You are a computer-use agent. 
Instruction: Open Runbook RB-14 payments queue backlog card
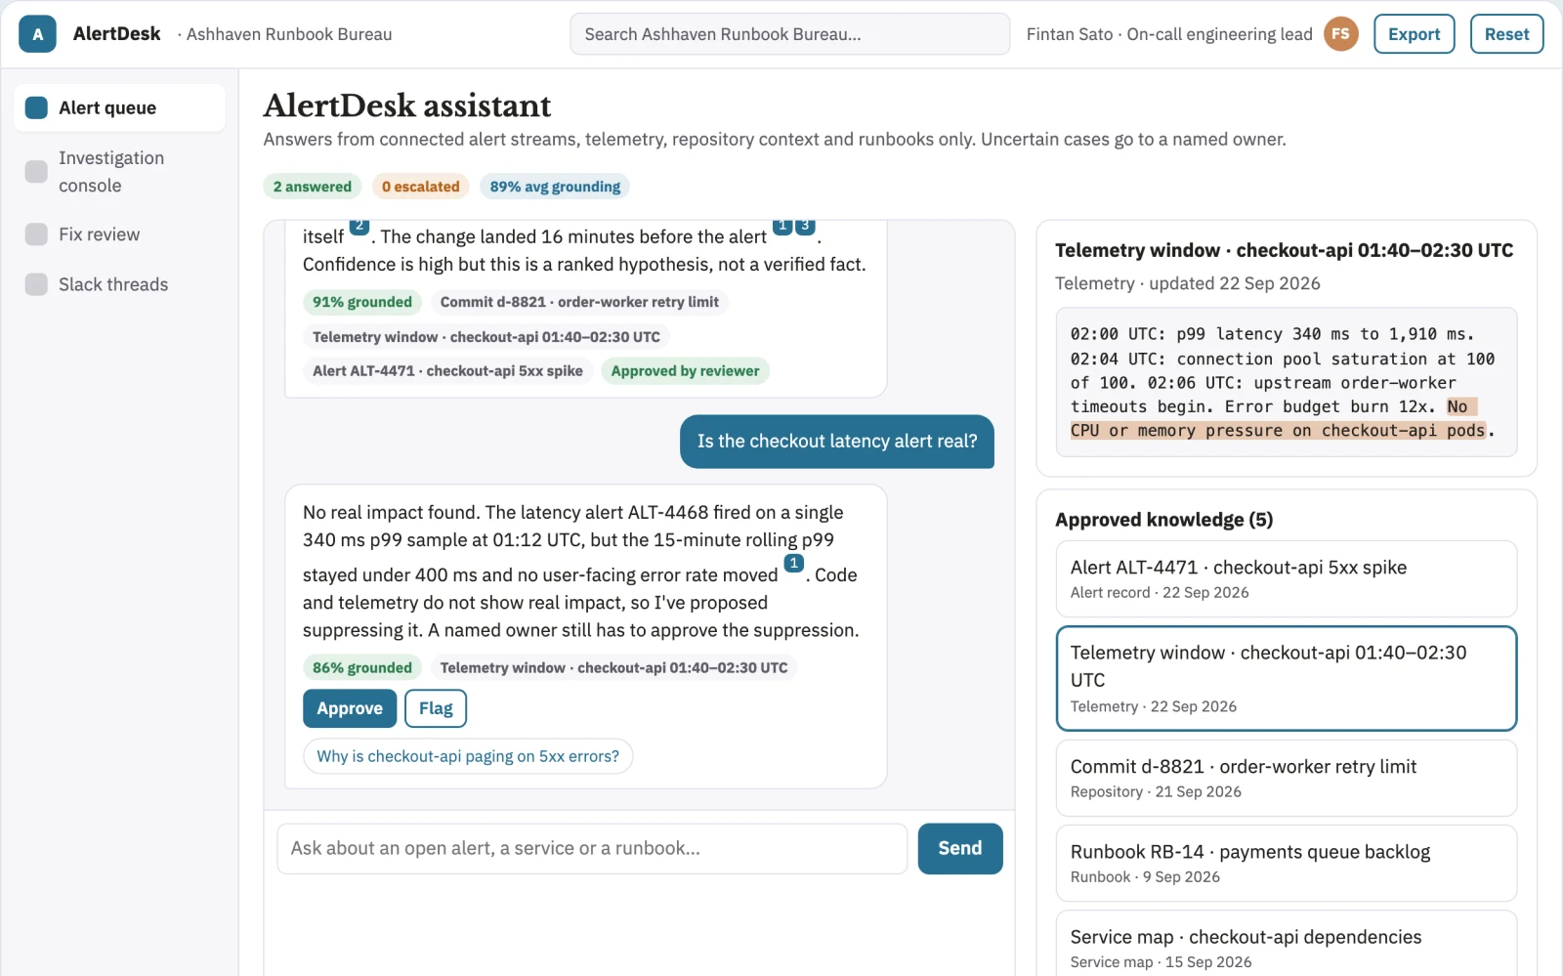pyautogui.click(x=1287, y=863)
